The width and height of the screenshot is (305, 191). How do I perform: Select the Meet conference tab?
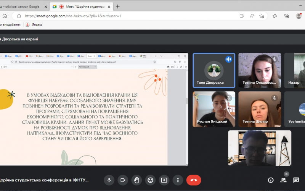[x=82, y=6]
